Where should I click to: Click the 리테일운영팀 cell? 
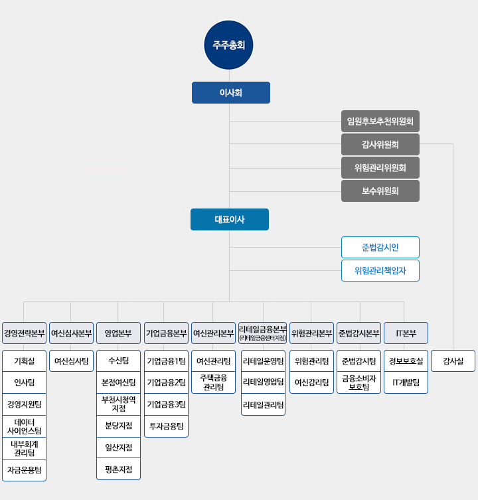click(263, 361)
